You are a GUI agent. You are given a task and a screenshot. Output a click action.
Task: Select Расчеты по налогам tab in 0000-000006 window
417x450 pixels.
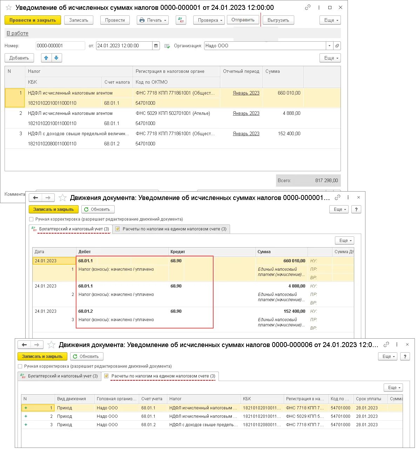click(160, 376)
